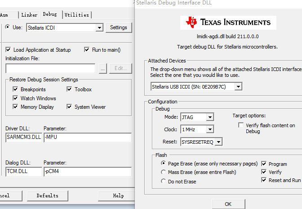
Task: Click the Driver DLL field SARMCM3.DLL
Action: coord(24,138)
